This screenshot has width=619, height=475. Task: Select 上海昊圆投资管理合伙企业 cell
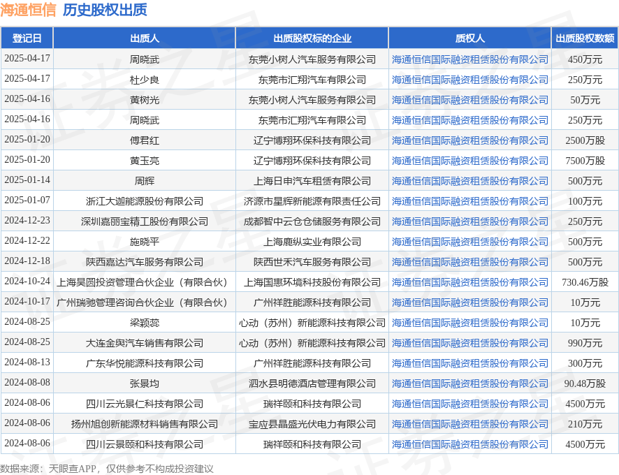coord(145,282)
